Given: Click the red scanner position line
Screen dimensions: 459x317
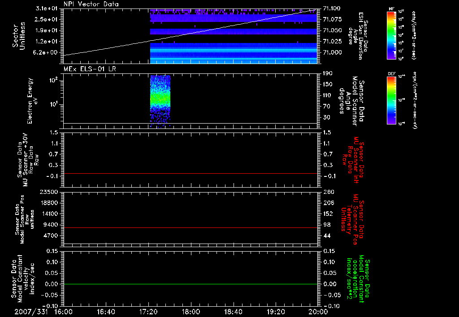Looking at the screenshot, I should click(190, 227).
